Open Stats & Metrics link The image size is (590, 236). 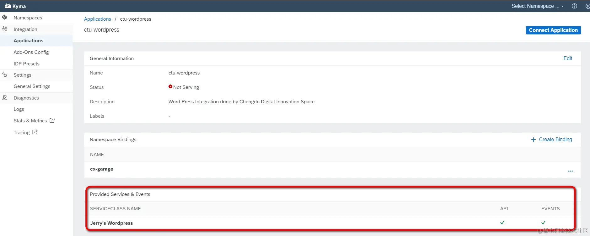(30, 121)
